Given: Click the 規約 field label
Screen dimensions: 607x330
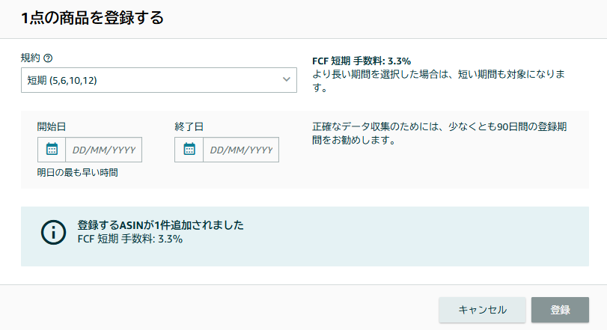Looking at the screenshot, I should [x=31, y=58].
